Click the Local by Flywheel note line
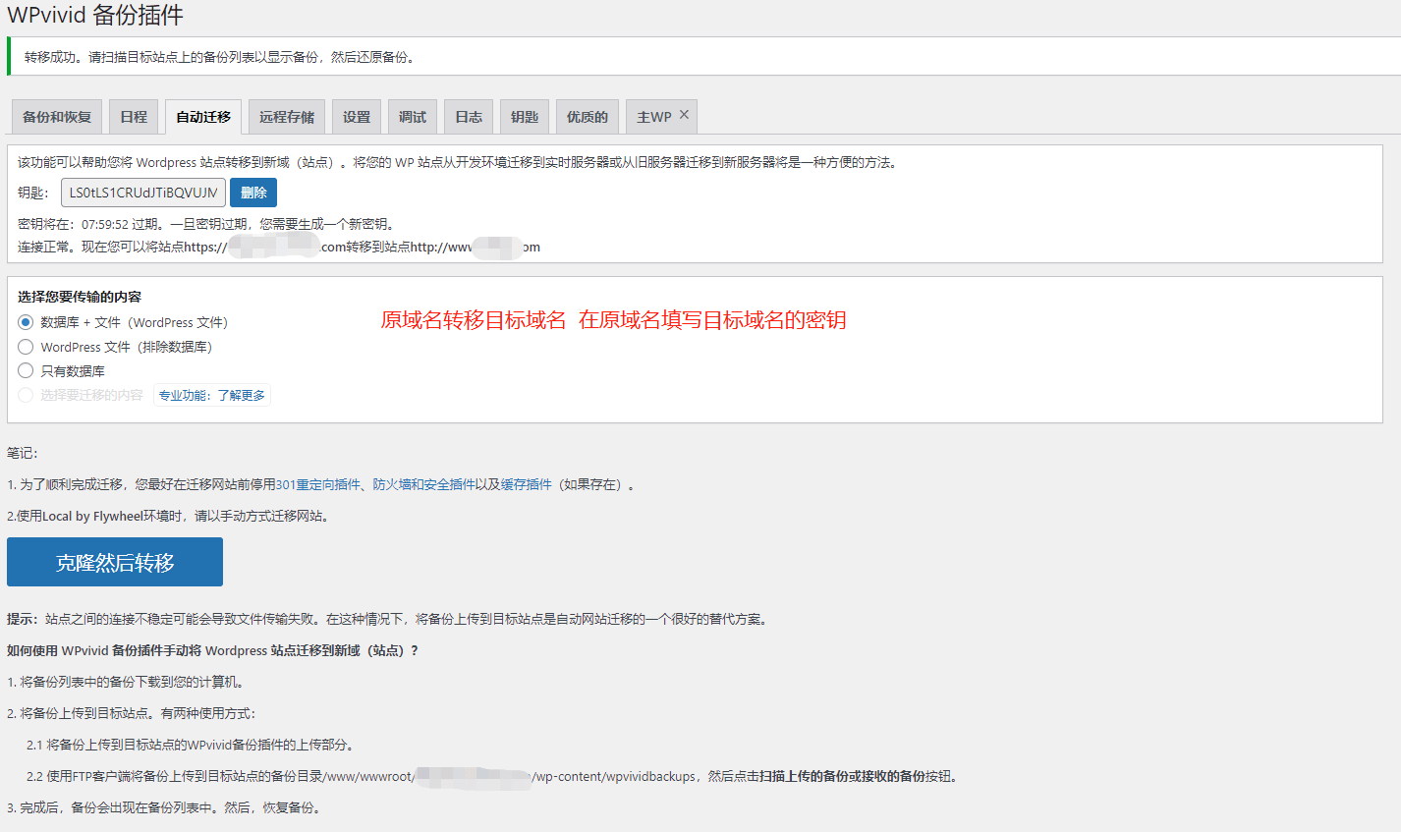Screen dimensions: 1401x832 [168, 516]
